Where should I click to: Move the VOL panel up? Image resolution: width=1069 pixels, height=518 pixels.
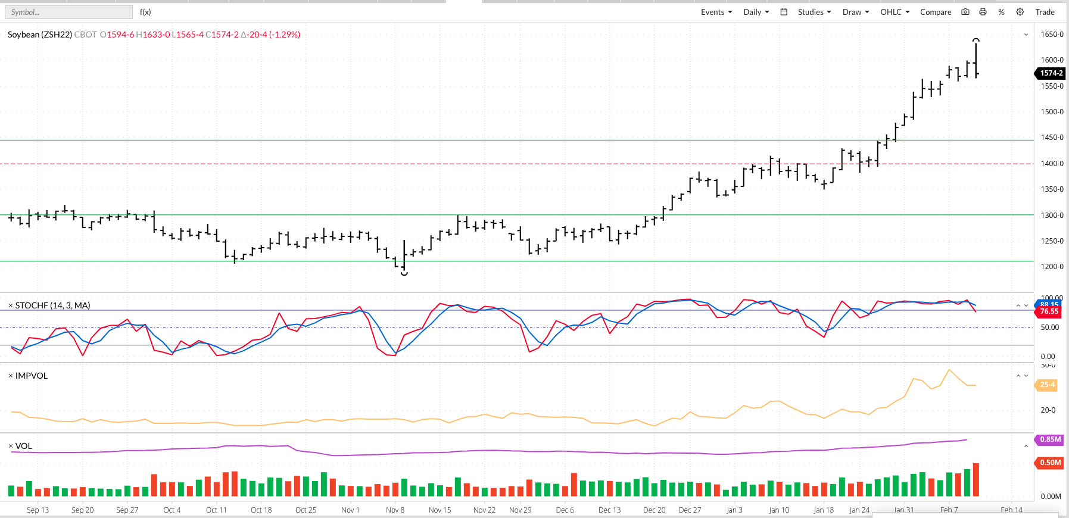(1026, 446)
